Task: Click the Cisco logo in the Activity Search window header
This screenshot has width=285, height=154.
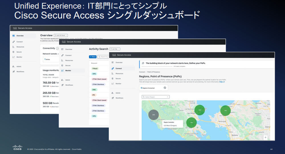Action: [64, 42]
